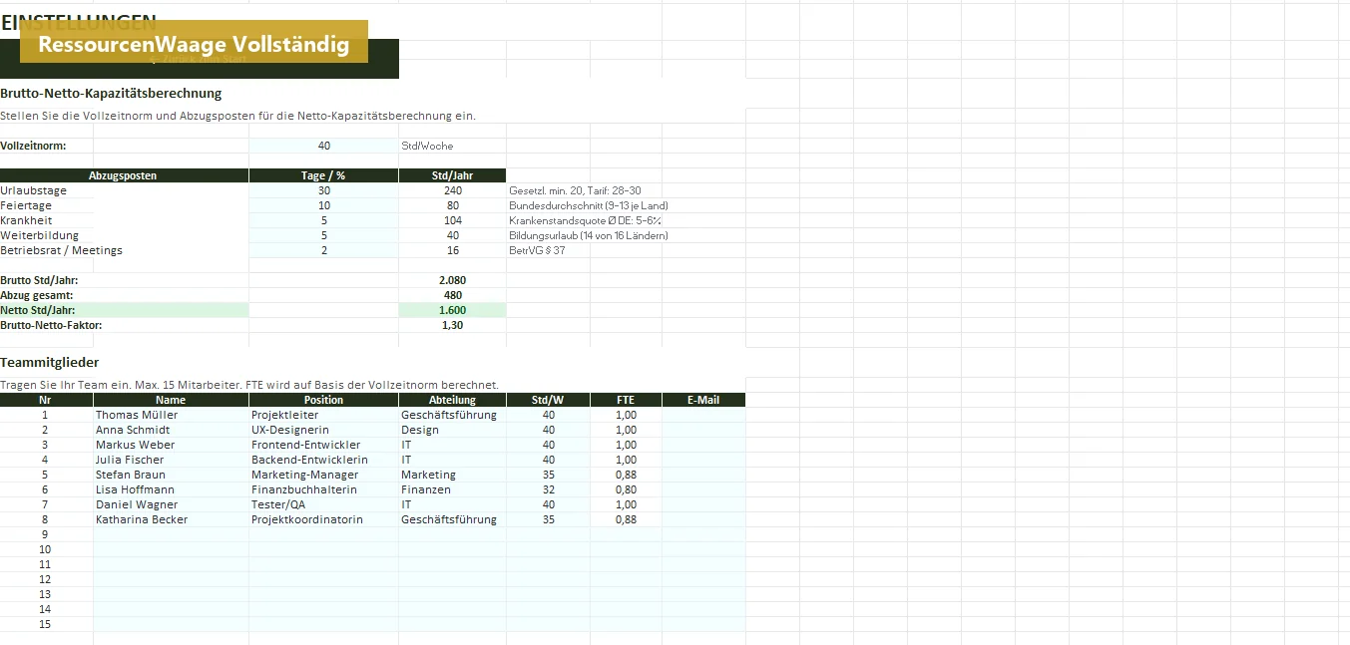1350x645 pixels.
Task: Select the empty E-Mail cell for Thomas Müller
Action: coord(703,415)
